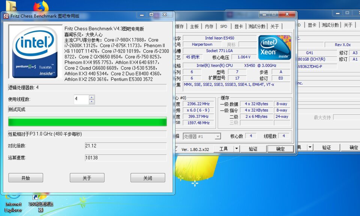Click the technology value '45 纳米'
Image resolution: width=360 pixels, height=216 pixels.
click(193, 57)
